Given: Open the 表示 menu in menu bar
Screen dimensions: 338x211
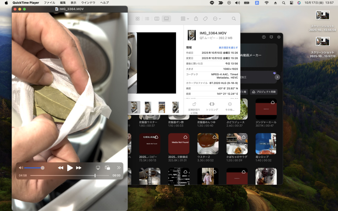Looking at the screenshot, I should click(73, 3).
